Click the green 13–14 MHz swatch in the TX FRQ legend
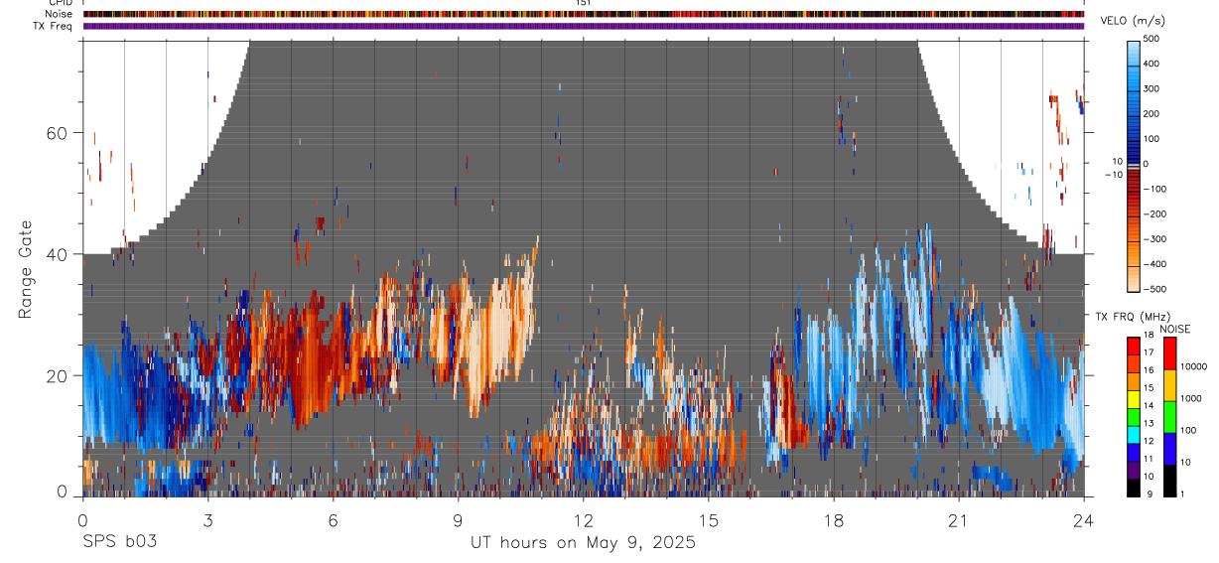The image size is (1219, 563). [x=1135, y=417]
